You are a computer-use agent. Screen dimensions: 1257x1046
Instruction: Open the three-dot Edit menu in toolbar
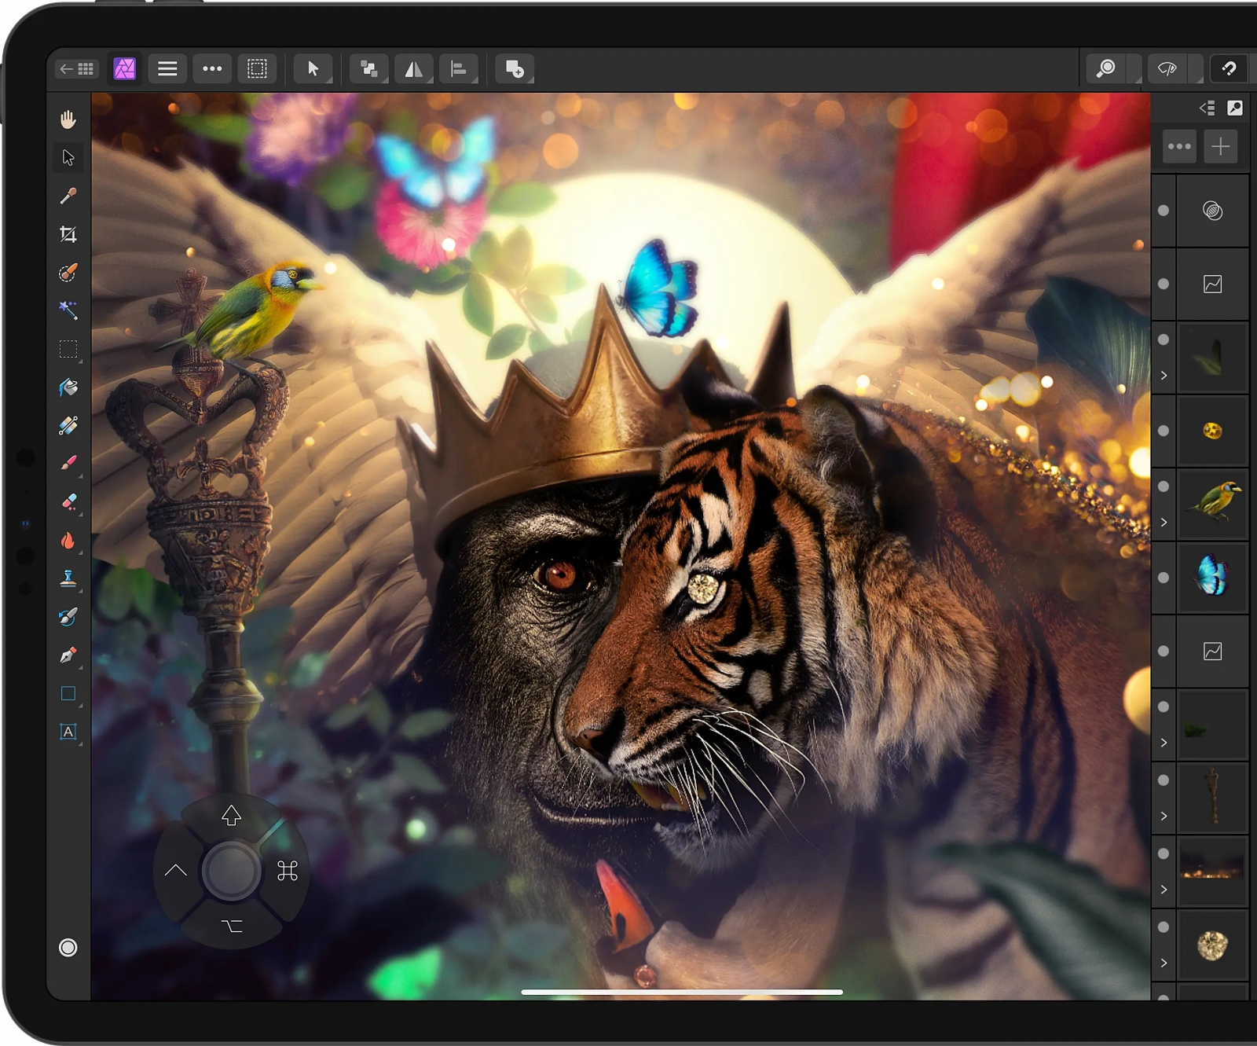[212, 69]
